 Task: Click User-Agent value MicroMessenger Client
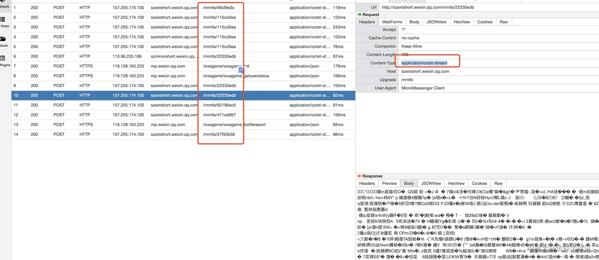tap(423, 88)
